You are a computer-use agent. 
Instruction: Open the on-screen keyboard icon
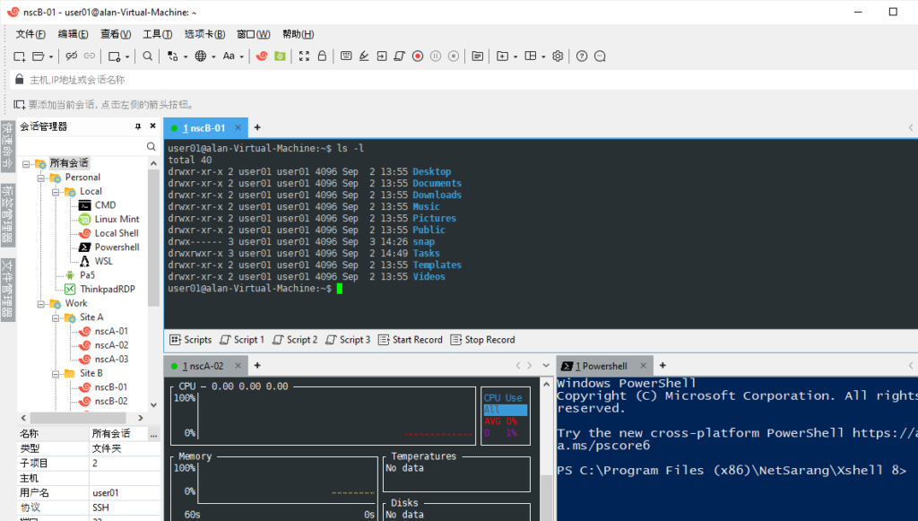point(346,56)
